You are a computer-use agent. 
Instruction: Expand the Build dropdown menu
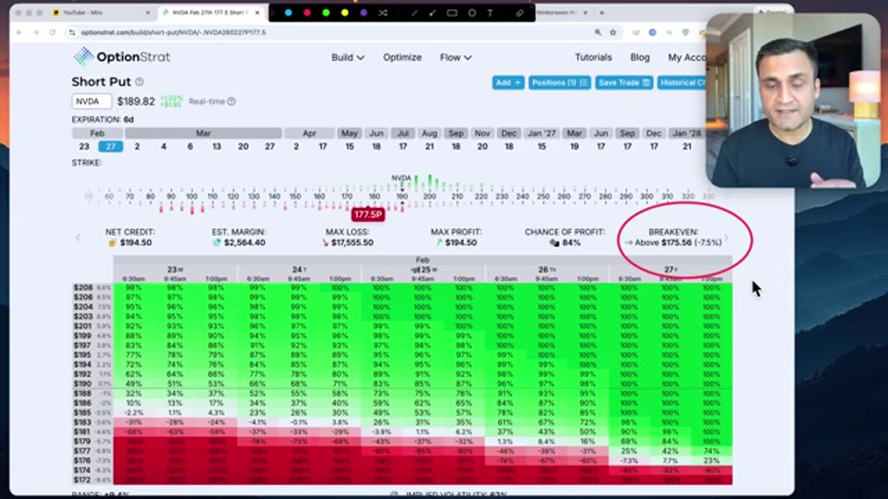click(348, 57)
